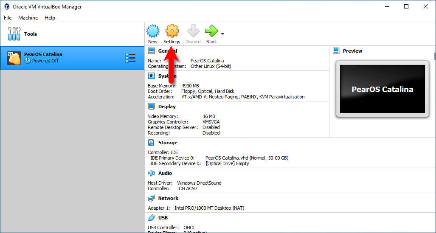Image resolution: width=436 pixels, height=233 pixels.
Task: Click the Other Linux (64-bit) value
Action: coord(211,66)
